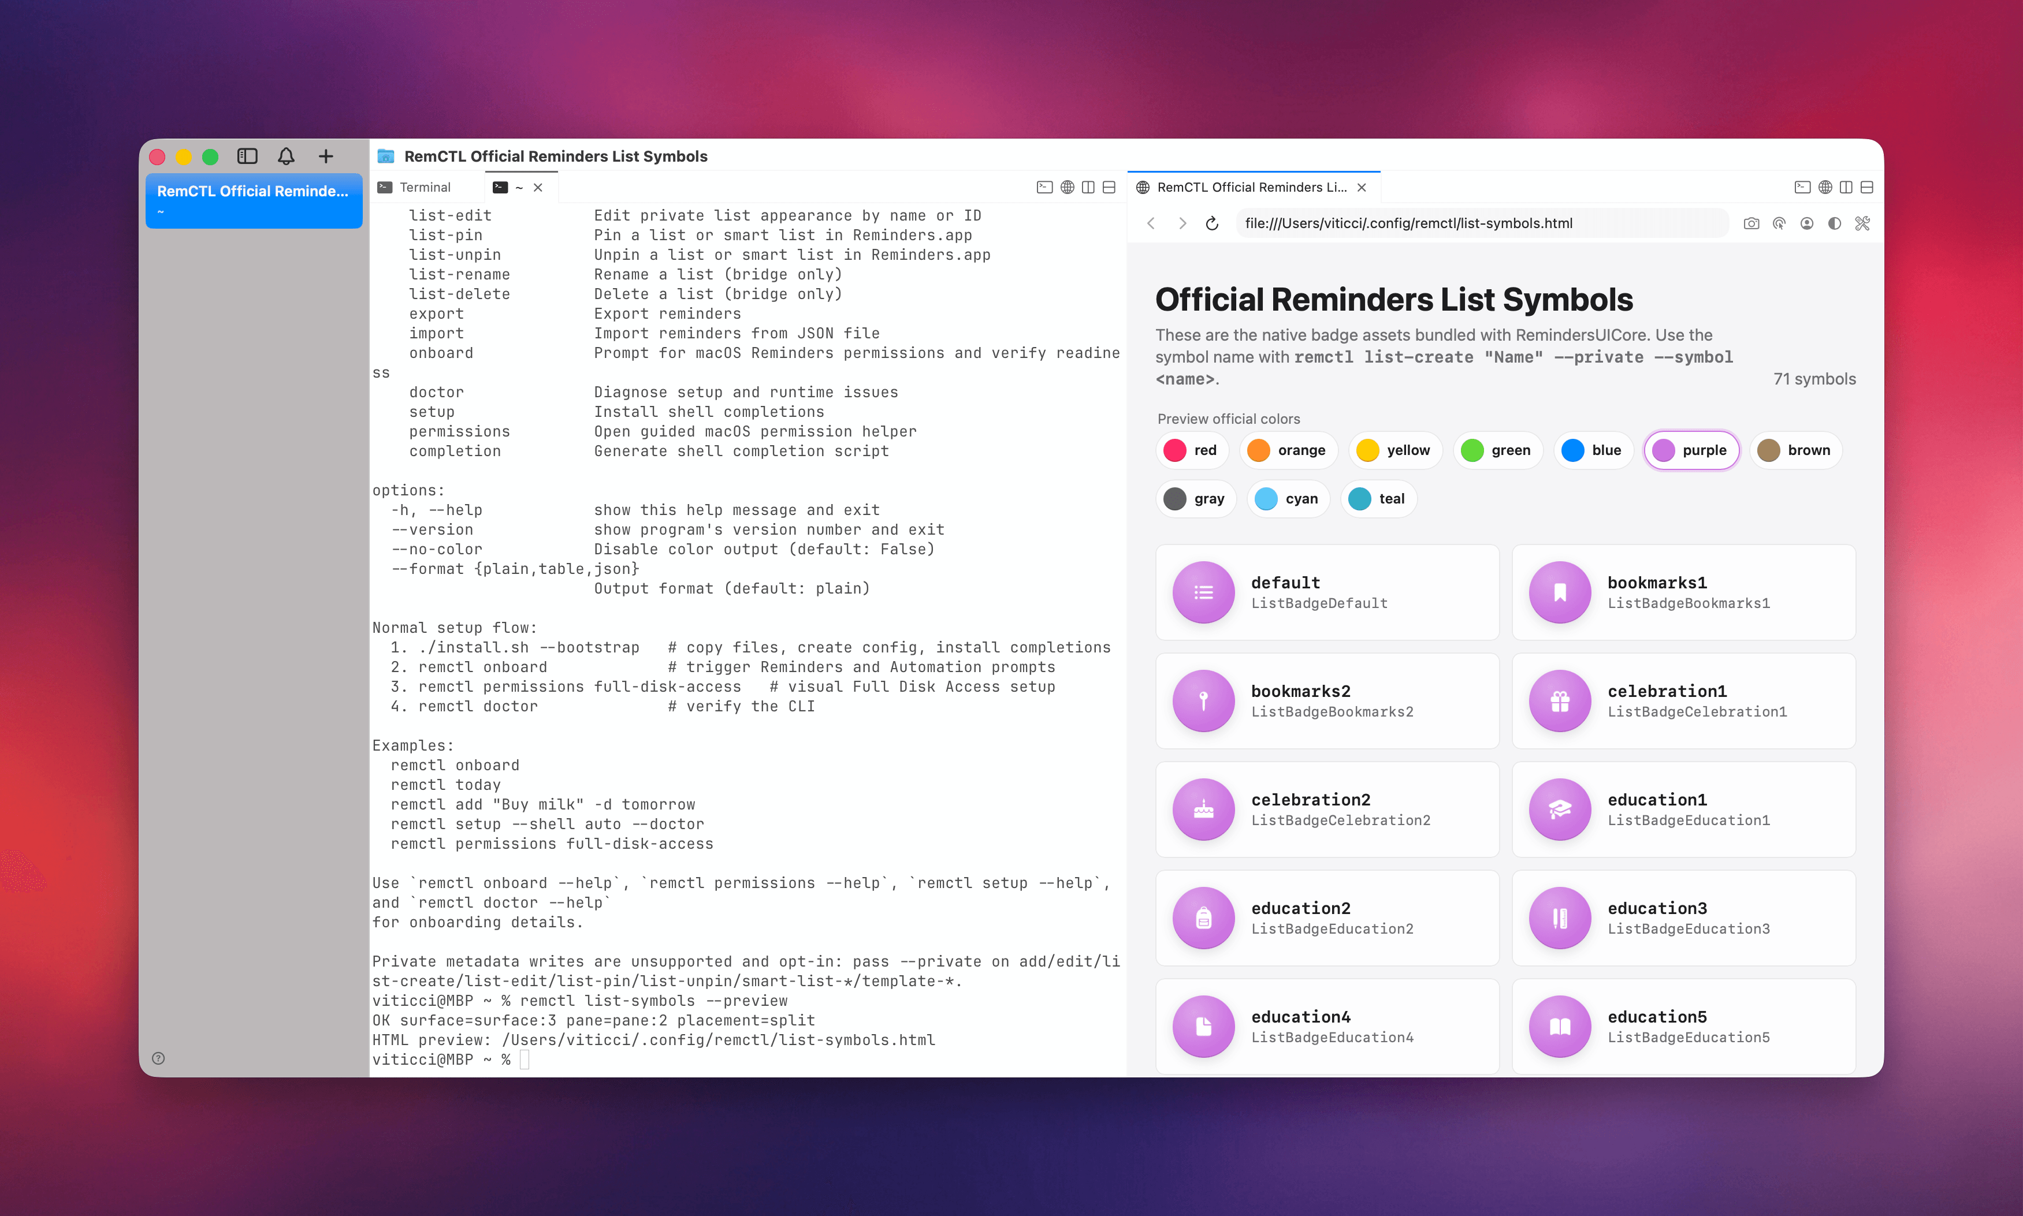
Task: Click the education4 symbol name
Action: click(1301, 1017)
